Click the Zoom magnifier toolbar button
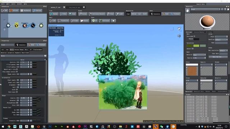 (x=72, y=14)
